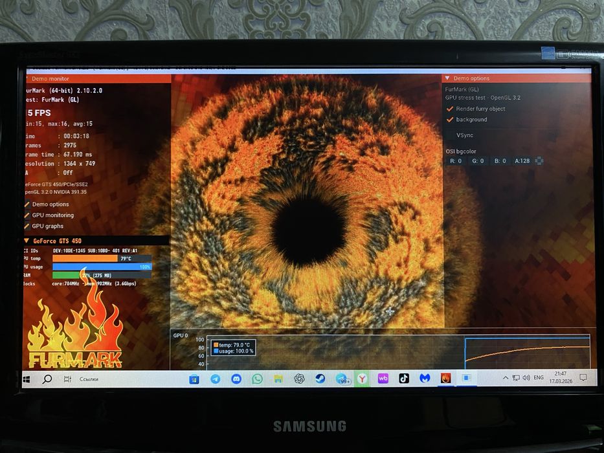Open the volume speaker icon in tray
The height and width of the screenshot is (453, 604).
(x=526, y=378)
